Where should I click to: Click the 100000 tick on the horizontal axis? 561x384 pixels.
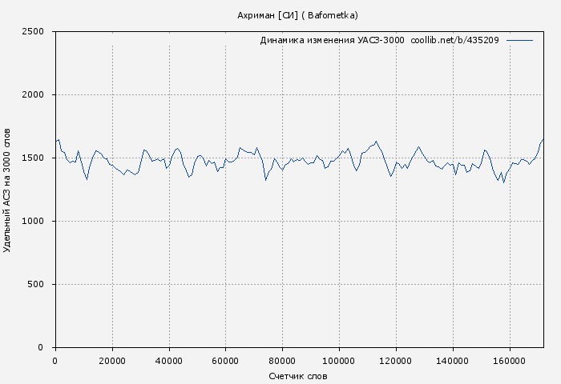pos(339,361)
